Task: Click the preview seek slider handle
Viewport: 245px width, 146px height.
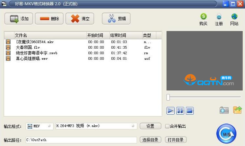Action: click(x=168, y=97)
